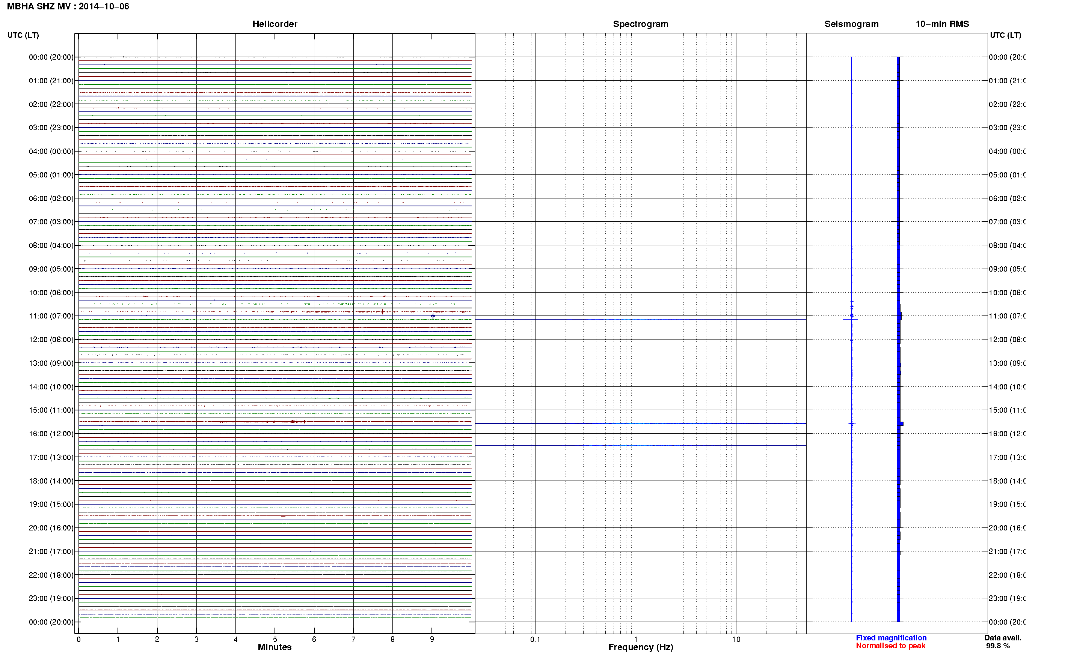Image resolution: width=1068 pixels, height=667 pixels.
Task: Select the 'Helicorder' panel heading
Action: point(275,24)
